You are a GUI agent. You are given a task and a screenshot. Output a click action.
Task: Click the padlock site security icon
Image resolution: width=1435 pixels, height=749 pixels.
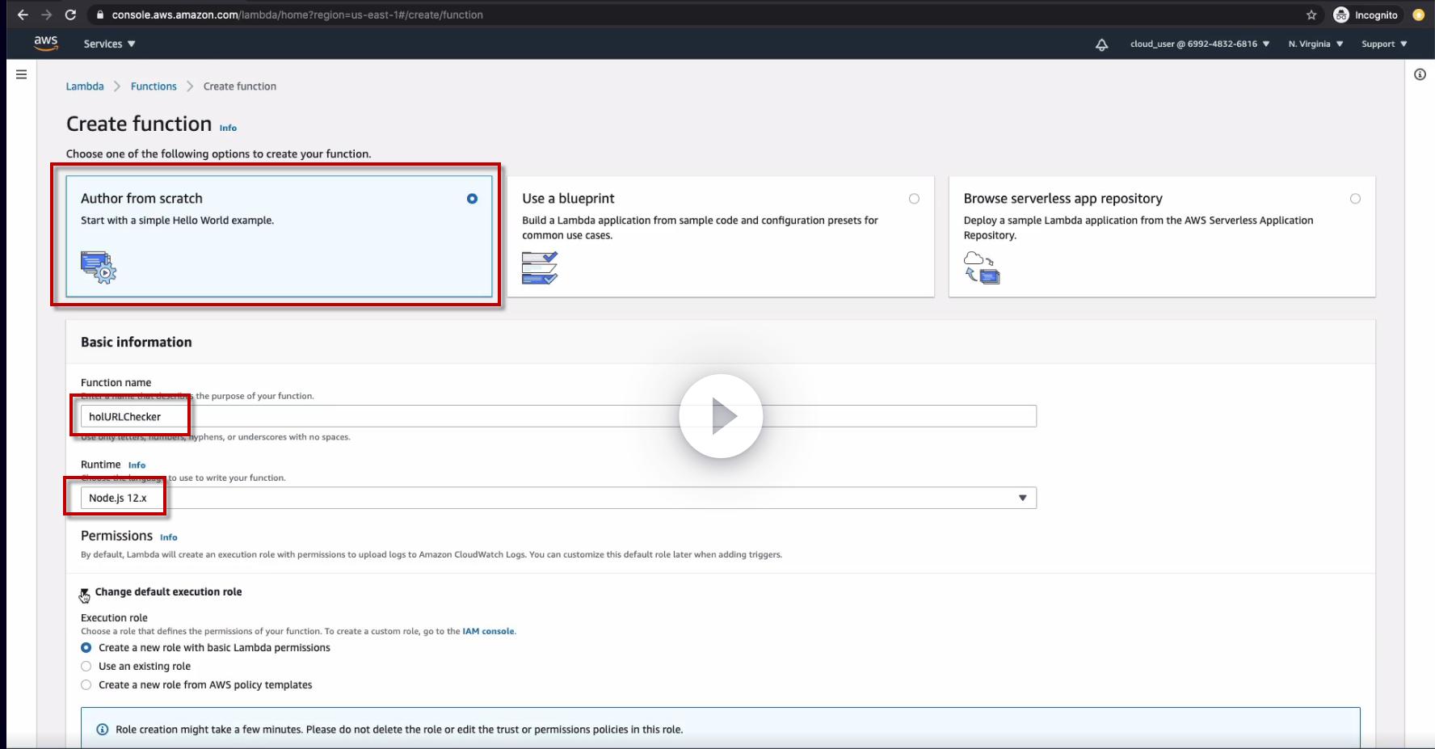point(100,15)
